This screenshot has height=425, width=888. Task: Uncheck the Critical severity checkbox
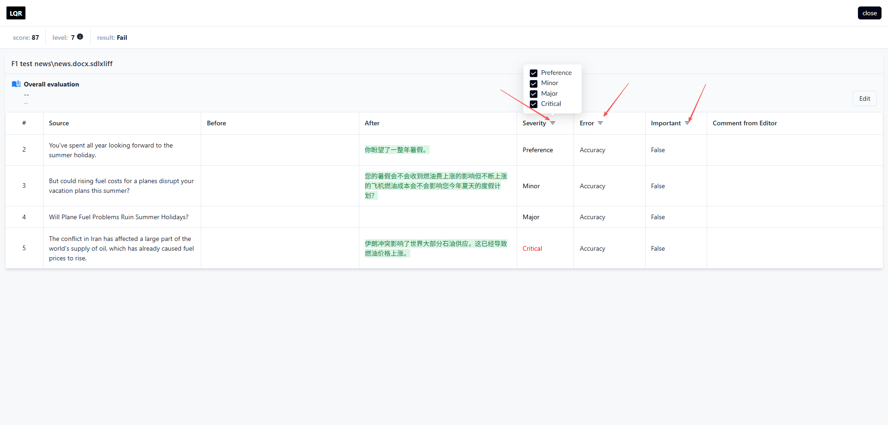[534, 104]
